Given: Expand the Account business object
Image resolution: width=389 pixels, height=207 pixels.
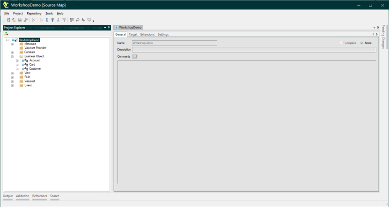Looking at the screenshot, I should 17,60.
